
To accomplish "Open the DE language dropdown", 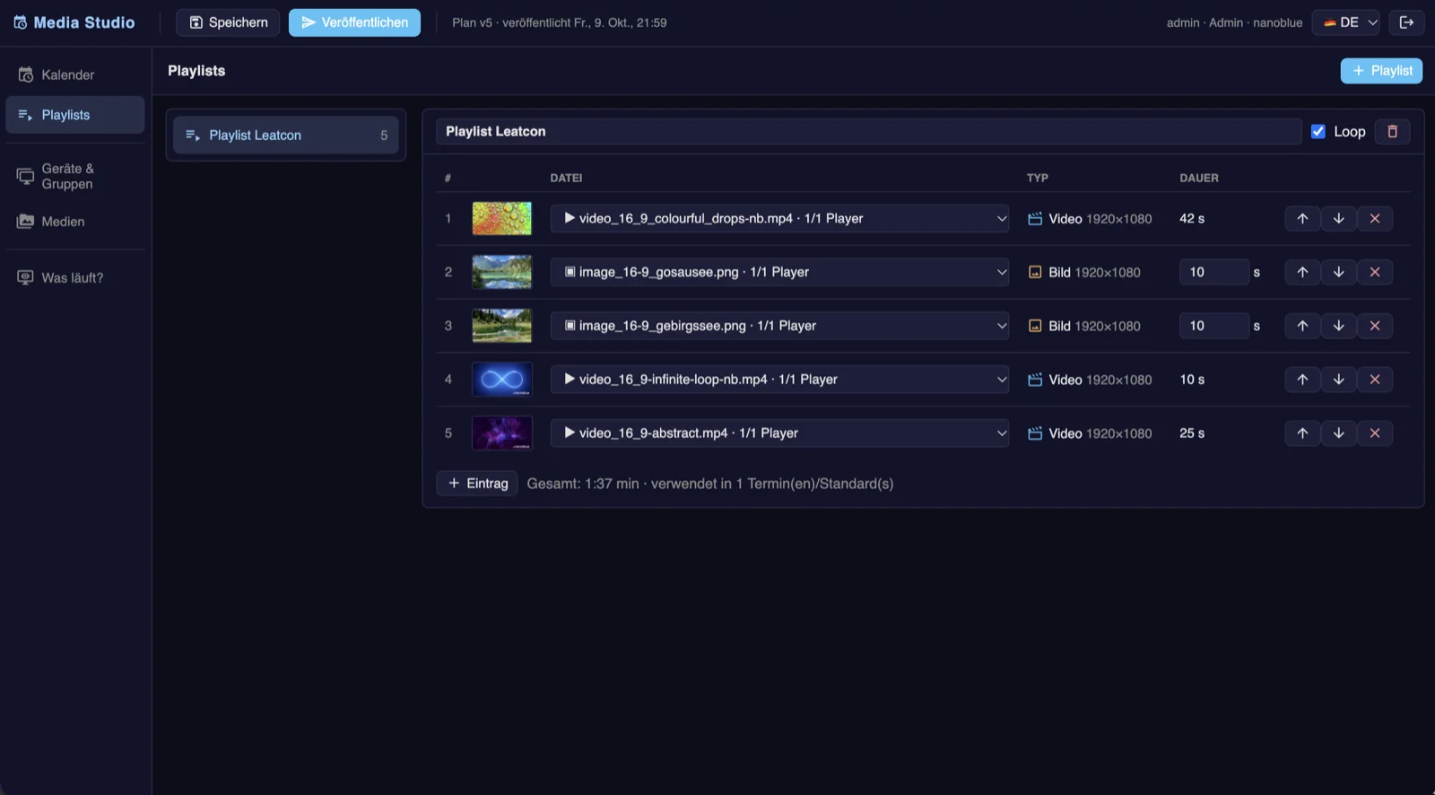I will (x=1346, y=22).
